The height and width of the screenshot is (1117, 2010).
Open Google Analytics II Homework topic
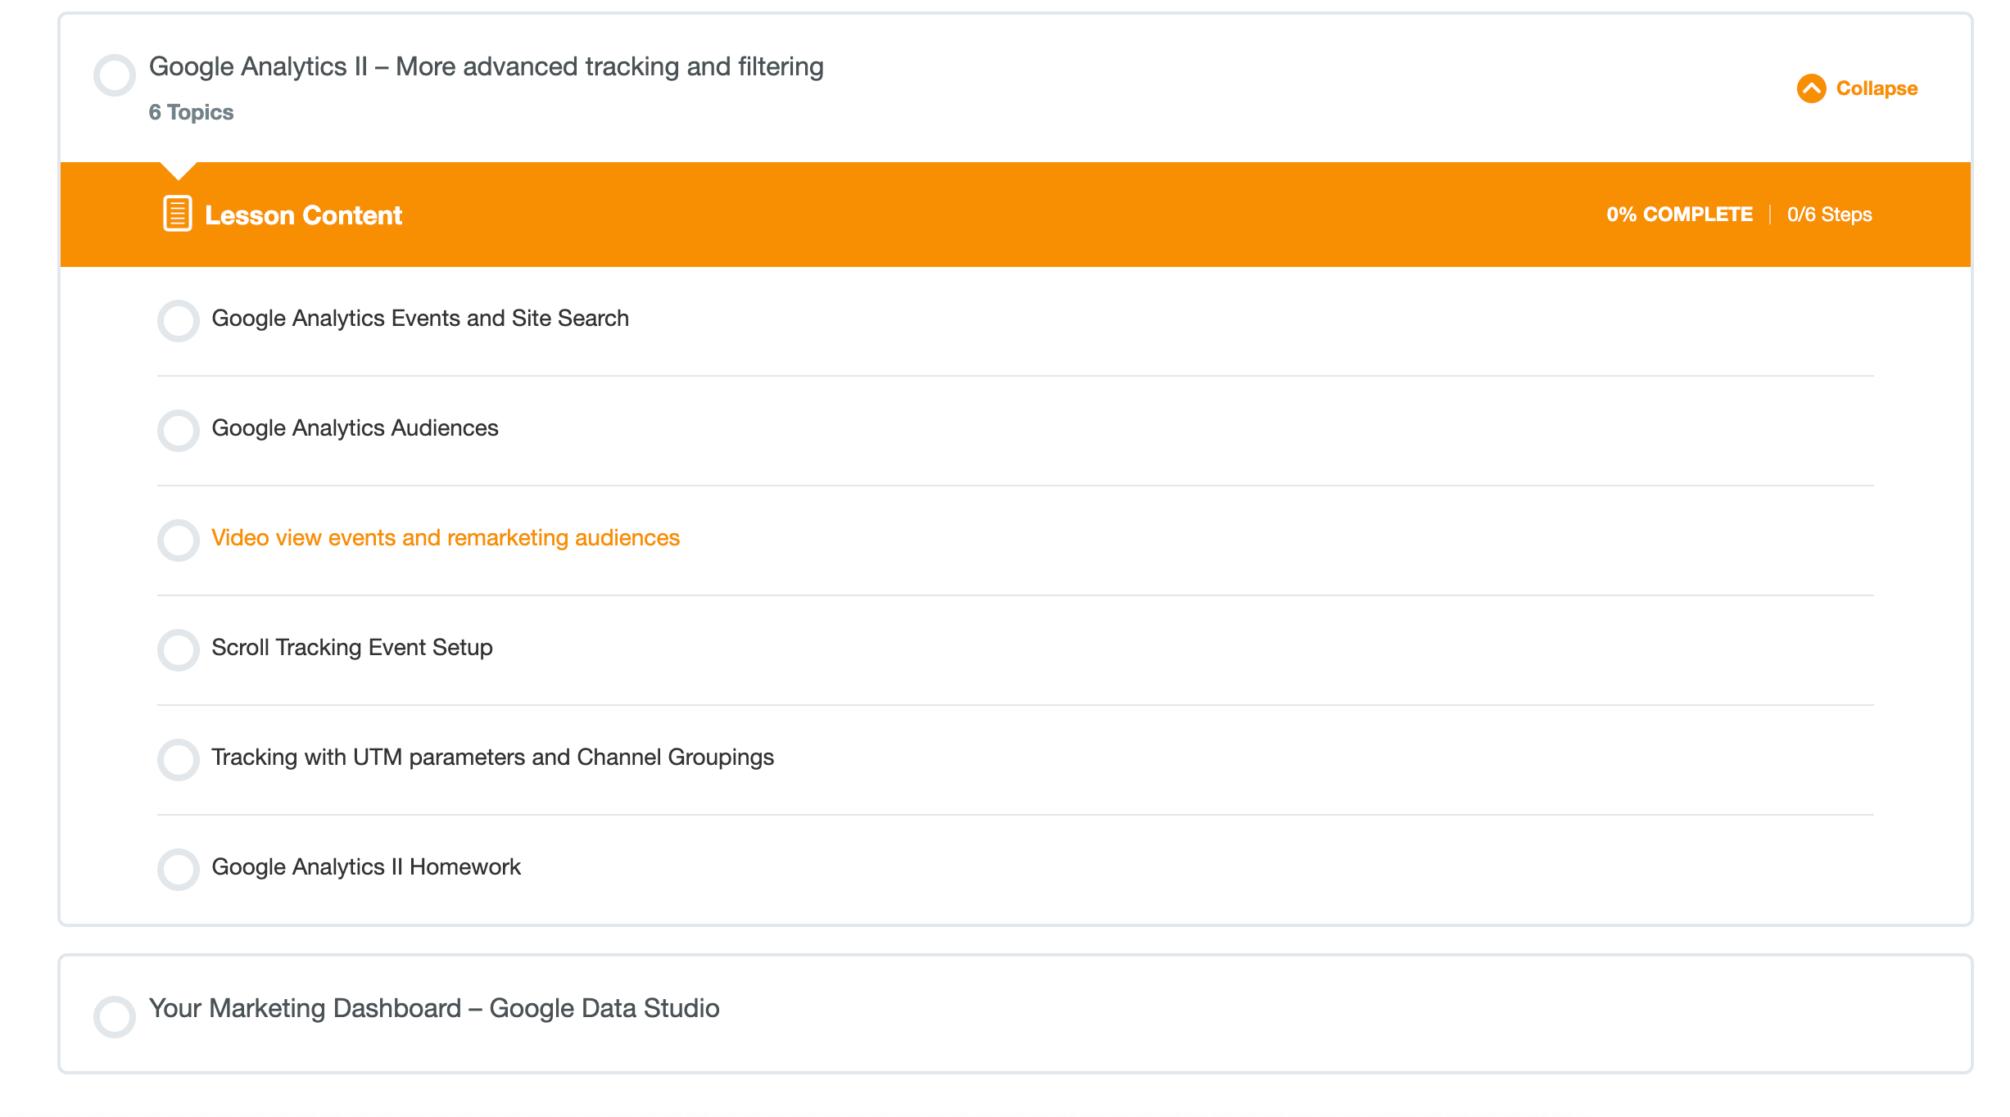[366, 867]
